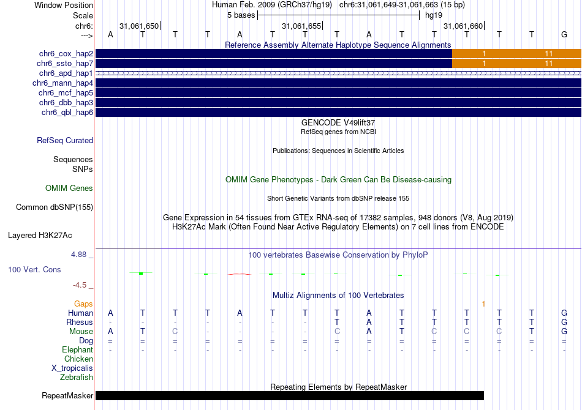Open the chr6_cox_hap2 track label
Image resolution: width=582 pixels, height=410 pixels.
[66, 54]
